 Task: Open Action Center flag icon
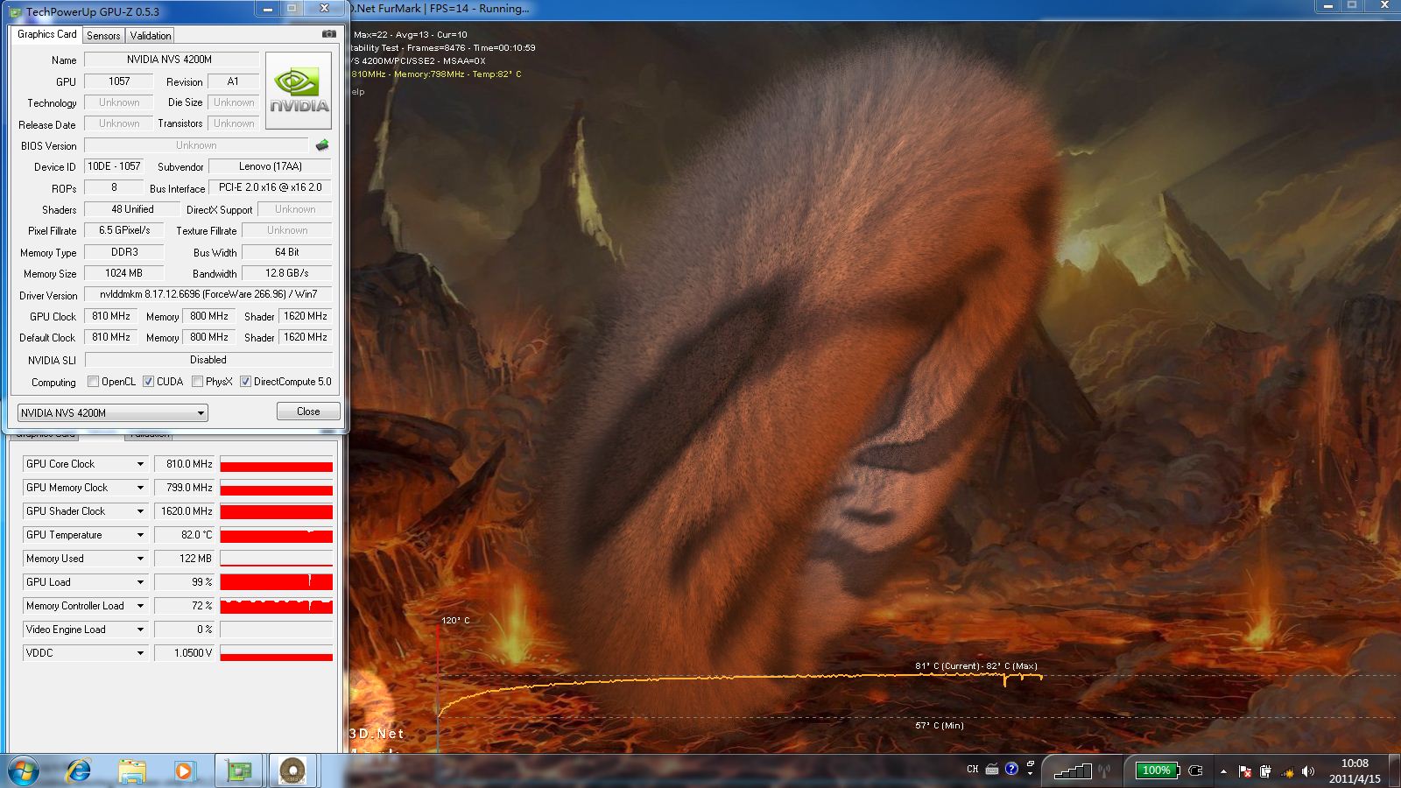pyautogui.click(x=1244, y=771)
